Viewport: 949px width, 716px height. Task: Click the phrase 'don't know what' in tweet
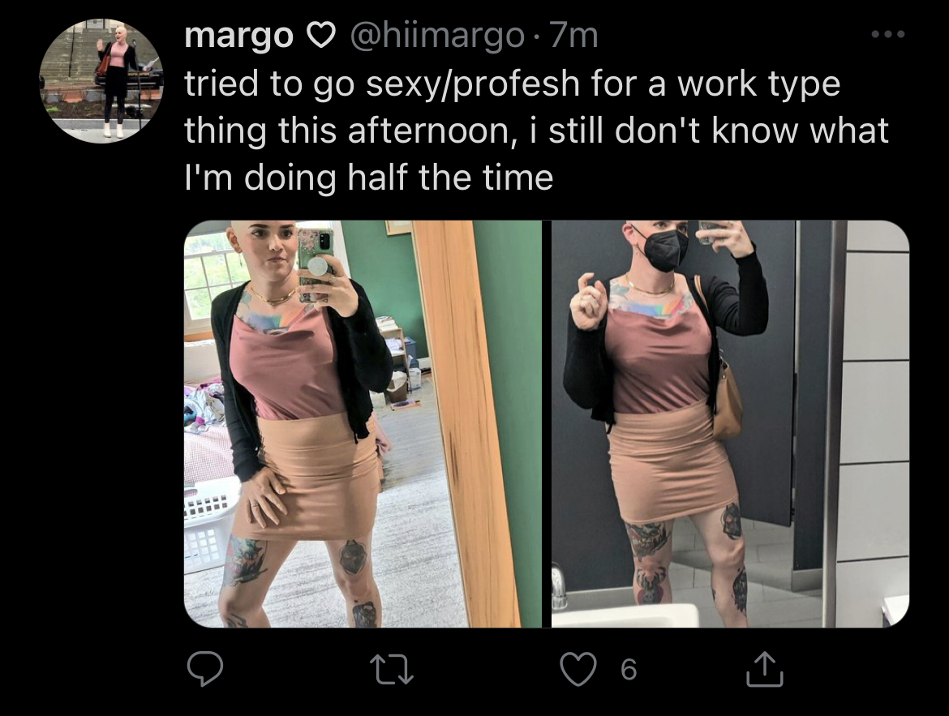coord(752,130)
